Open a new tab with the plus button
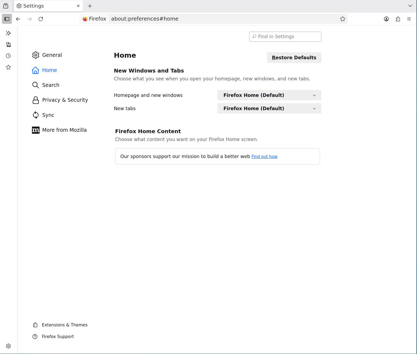The height and width of the screenshot is (354, 417). [90, 6]
